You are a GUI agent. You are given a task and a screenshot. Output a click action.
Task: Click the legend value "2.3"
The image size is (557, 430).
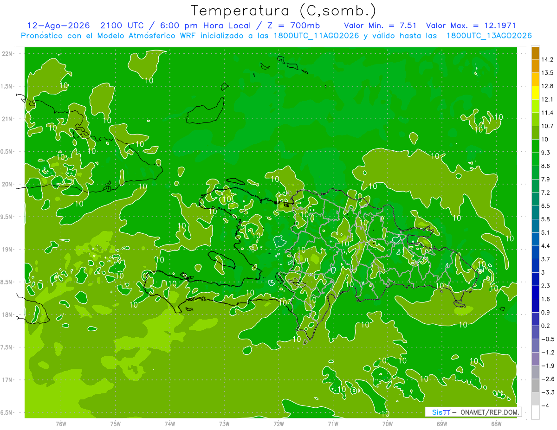point(546,285)
